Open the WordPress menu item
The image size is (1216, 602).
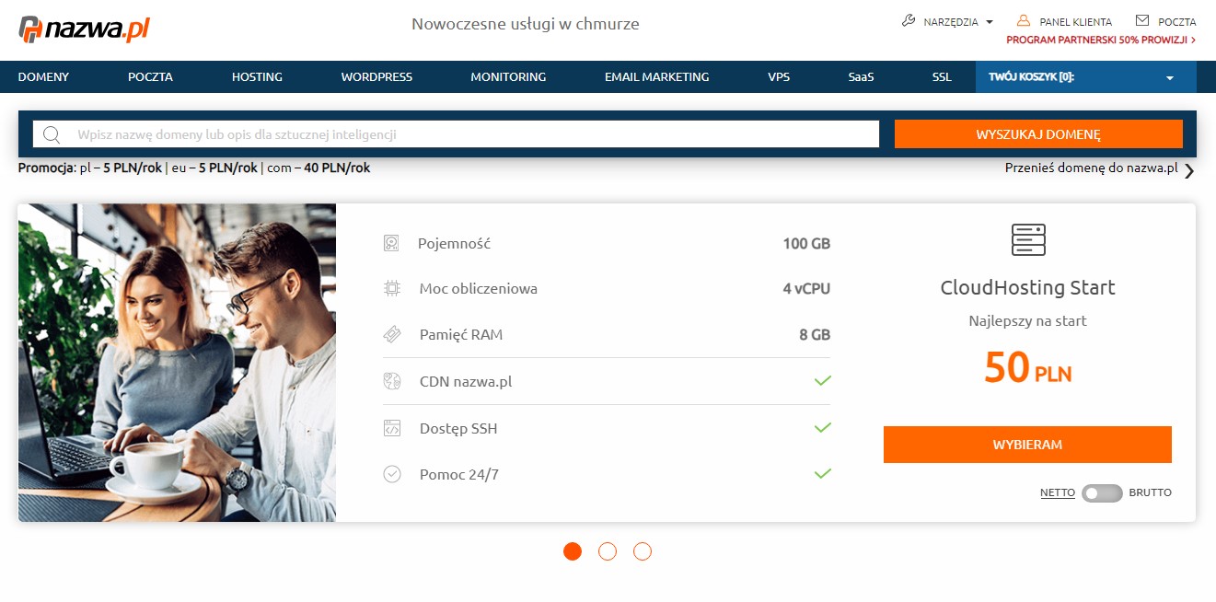click(x=376, y=77)
